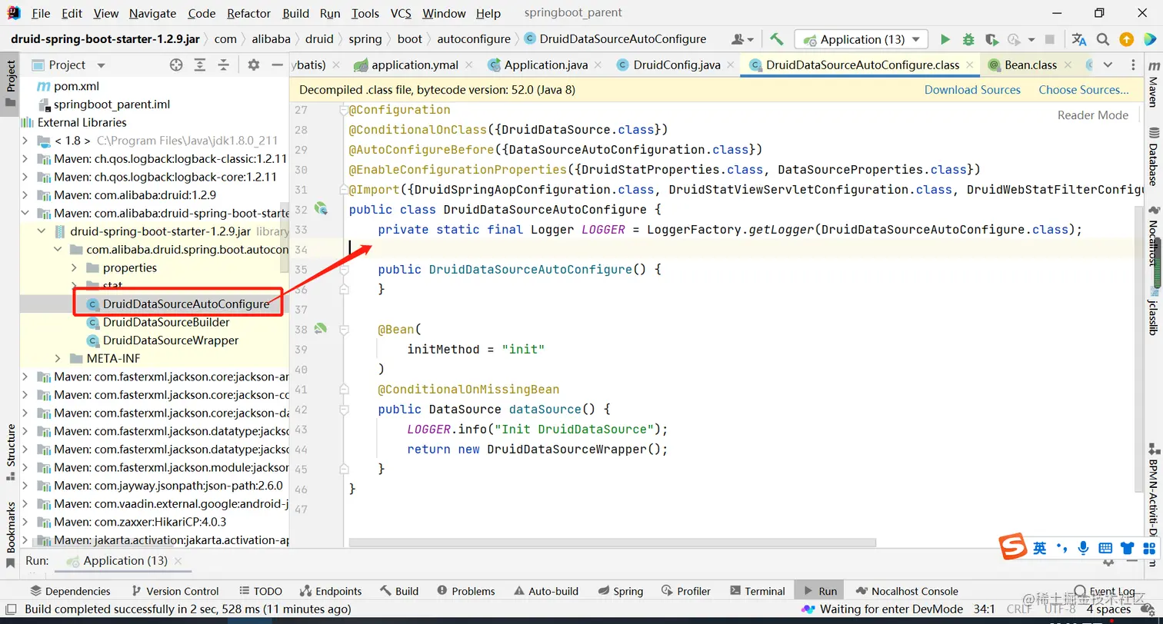
Task: Collapse all nodes in the Project panel
Action: click(x=225, y=65)
